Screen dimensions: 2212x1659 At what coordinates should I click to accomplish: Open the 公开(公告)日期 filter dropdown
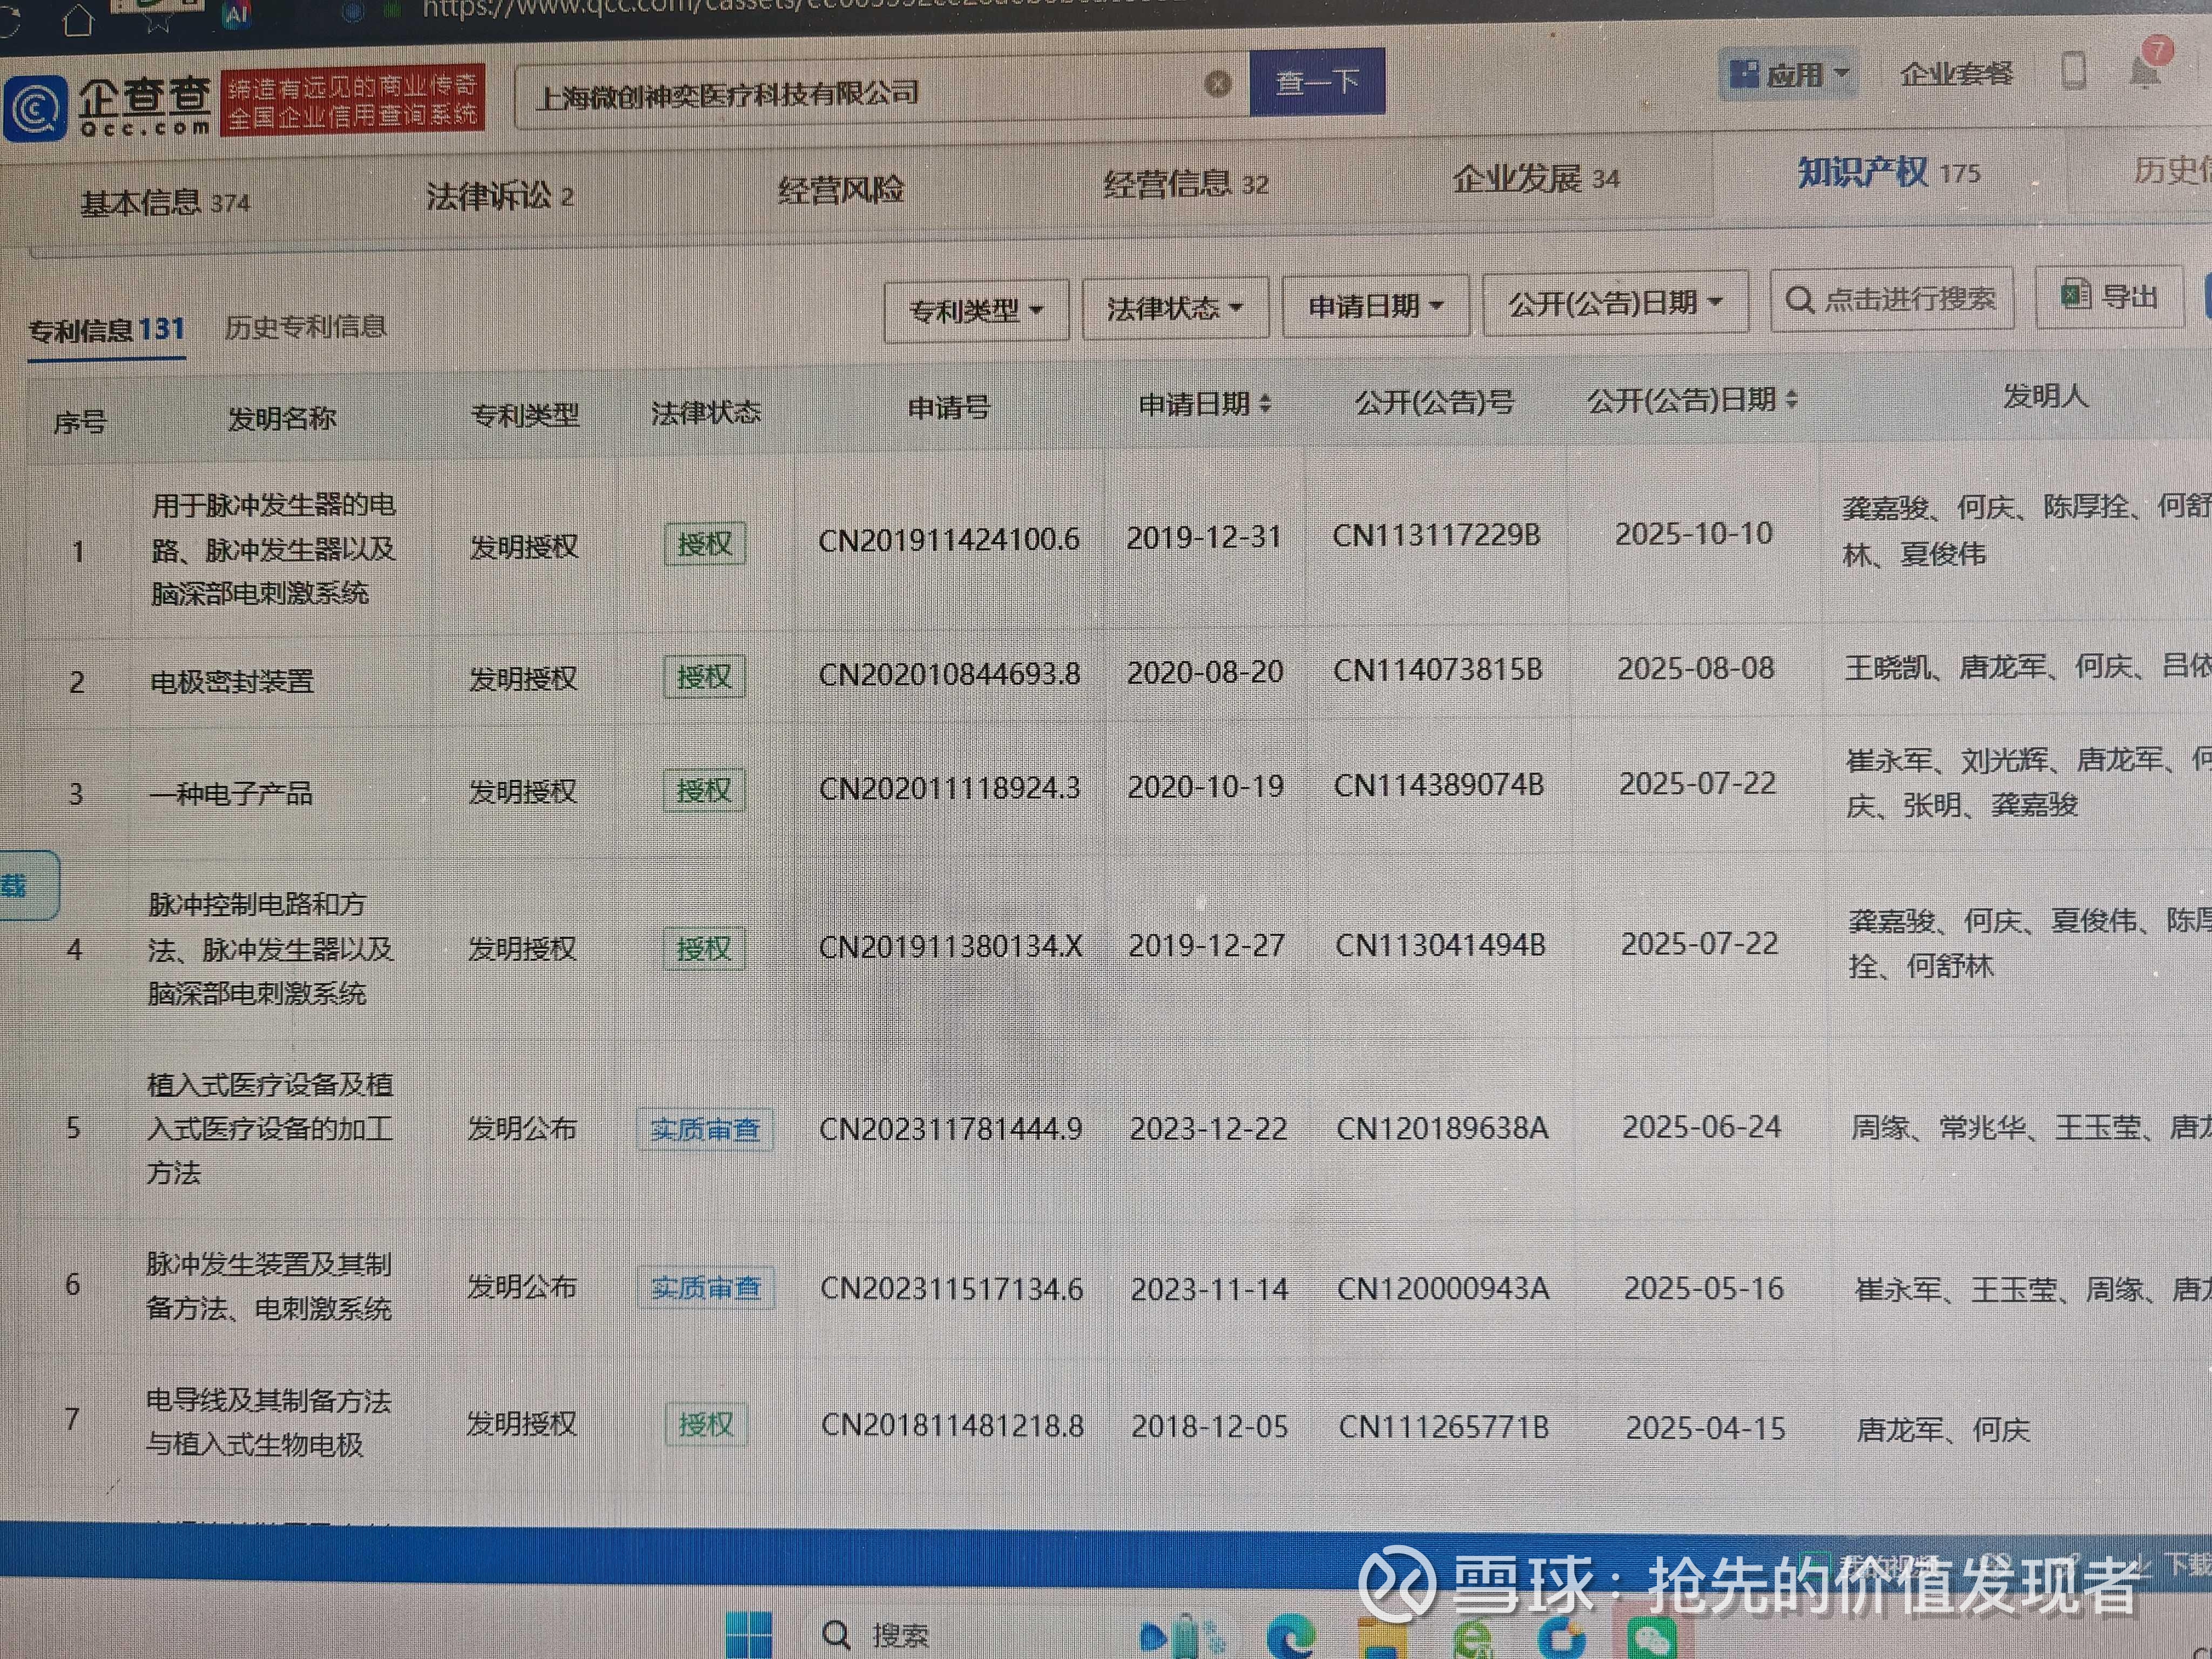1615,302
